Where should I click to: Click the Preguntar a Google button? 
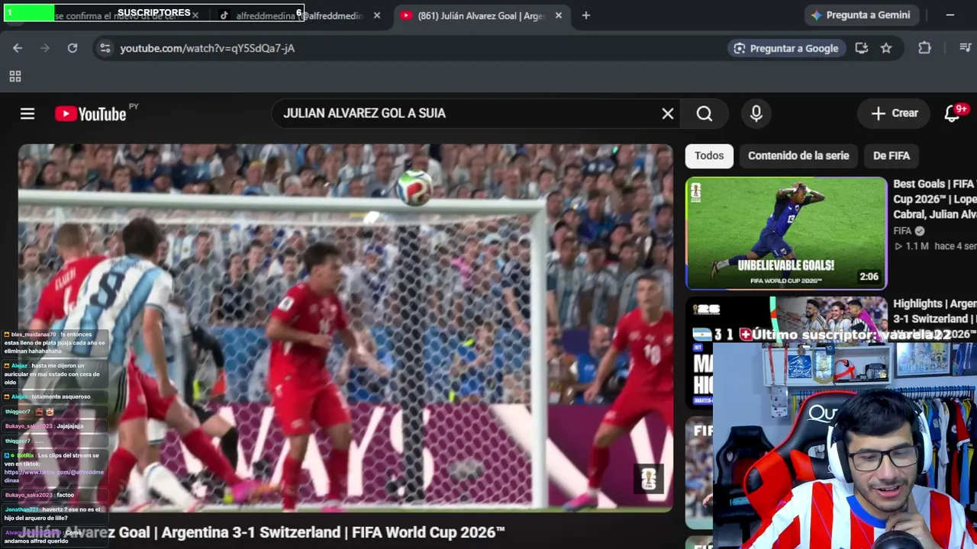pos(785,48)
